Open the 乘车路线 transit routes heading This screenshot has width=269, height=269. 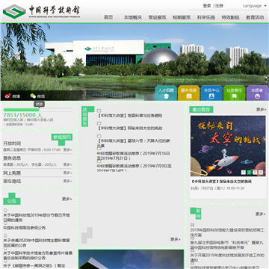12,182
